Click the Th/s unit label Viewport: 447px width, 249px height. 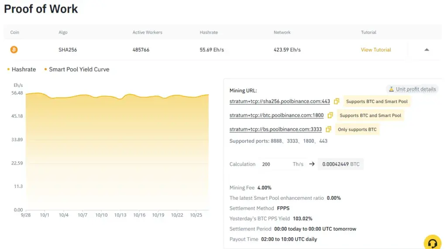pos(298,164)
